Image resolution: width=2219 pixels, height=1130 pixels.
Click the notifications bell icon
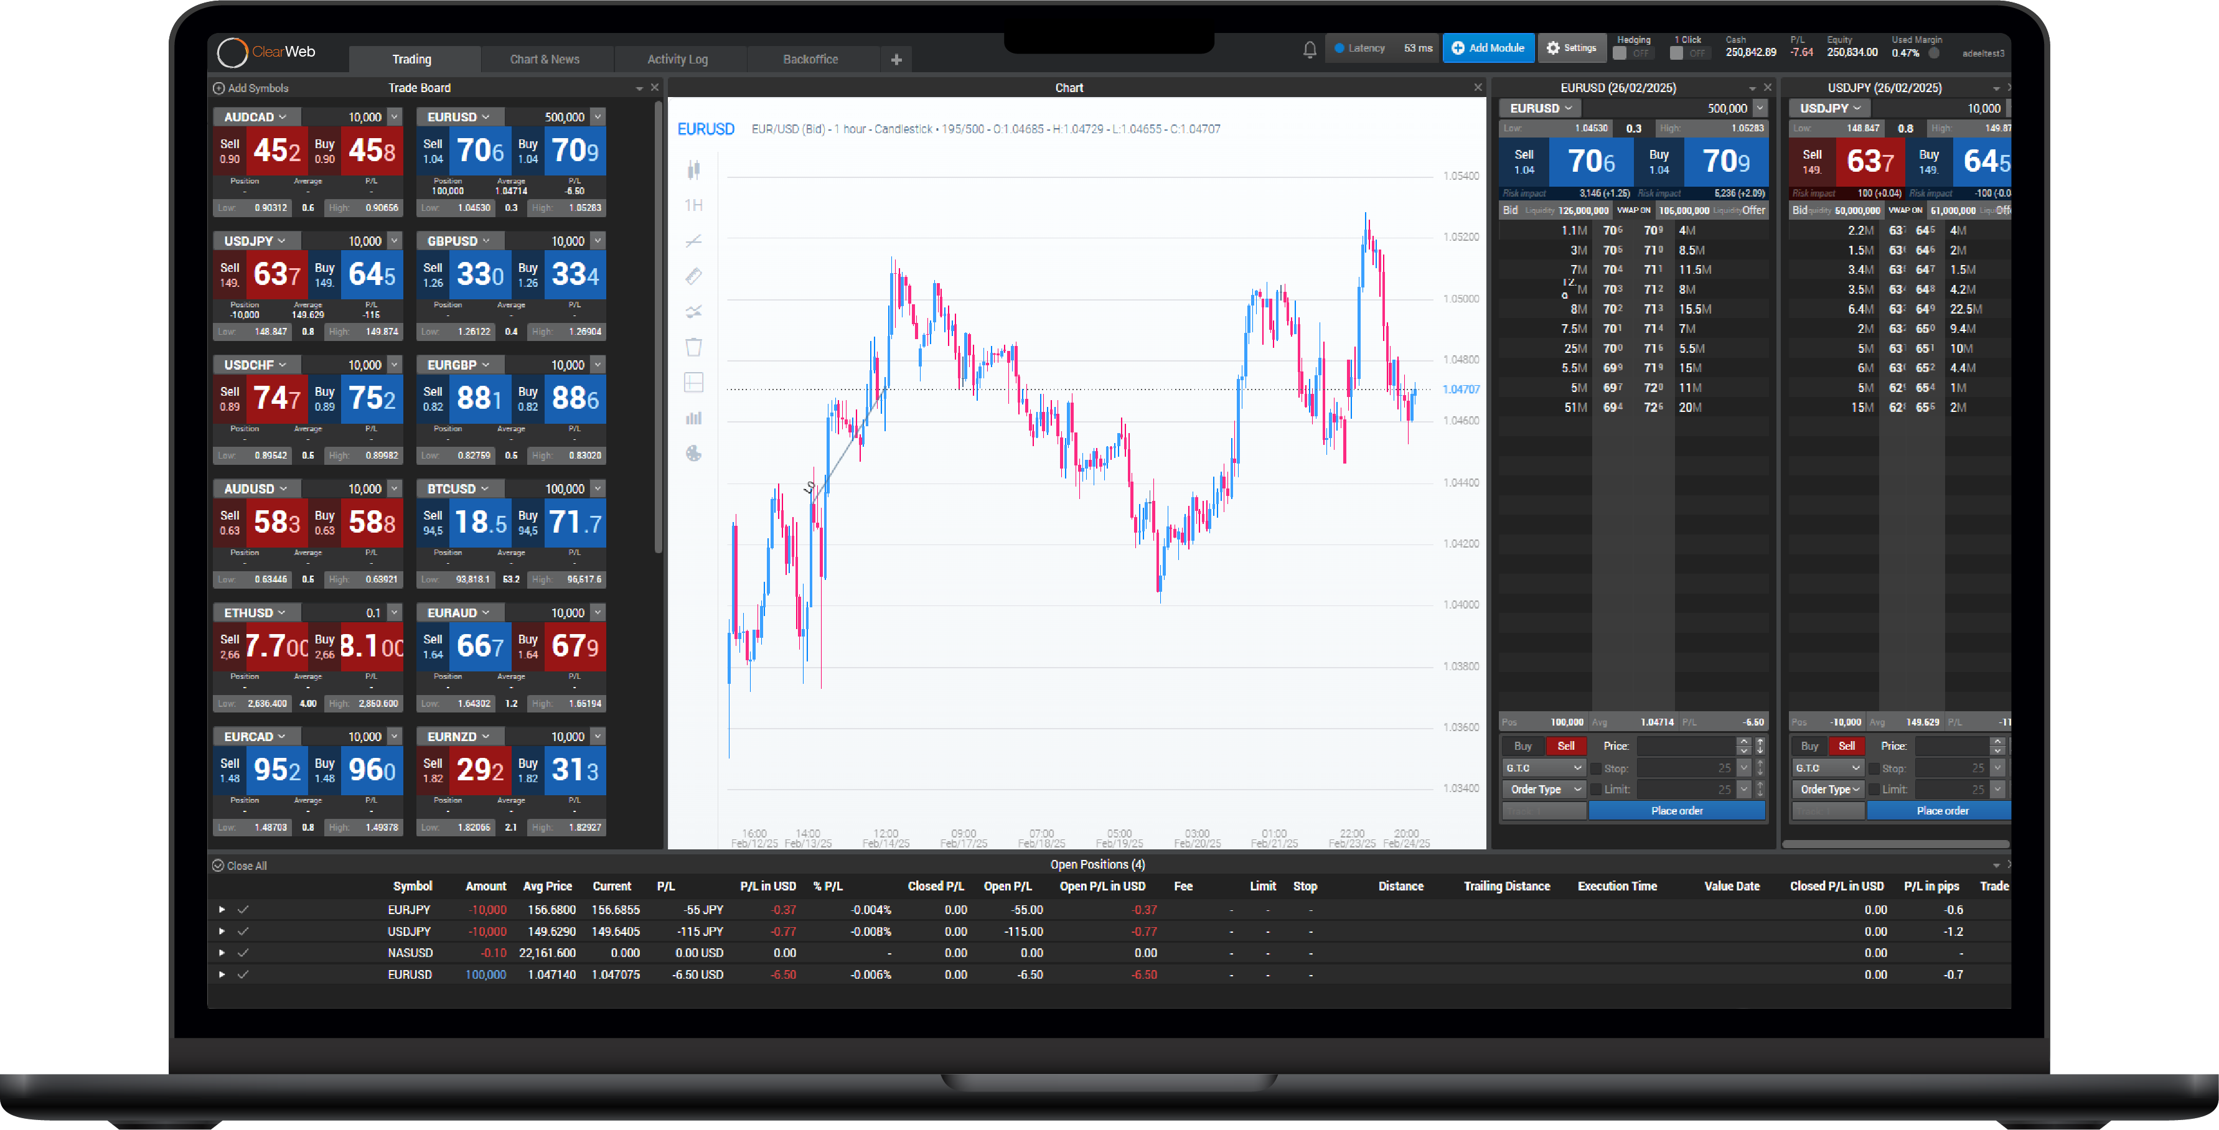(x=1310, y=49)
